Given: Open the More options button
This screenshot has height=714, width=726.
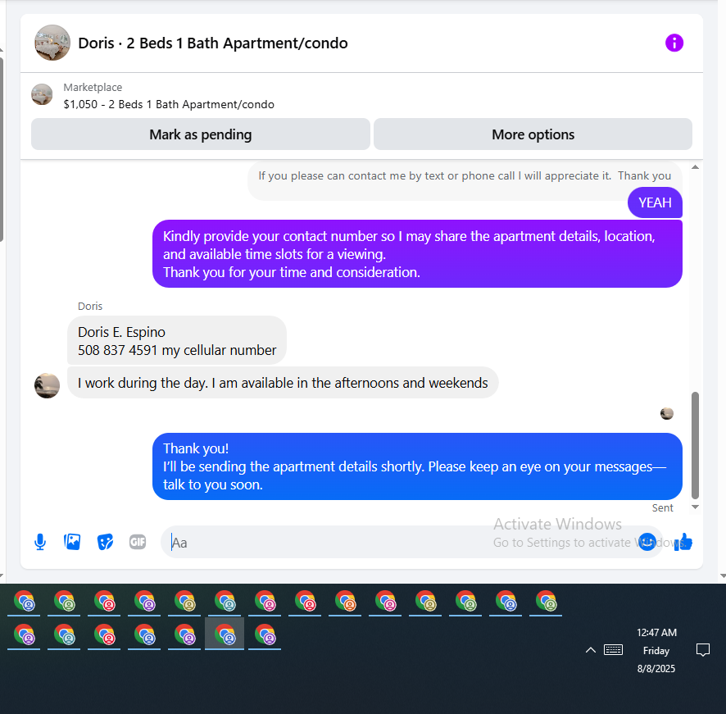Looking at the screenshot, I should [533, 134].
